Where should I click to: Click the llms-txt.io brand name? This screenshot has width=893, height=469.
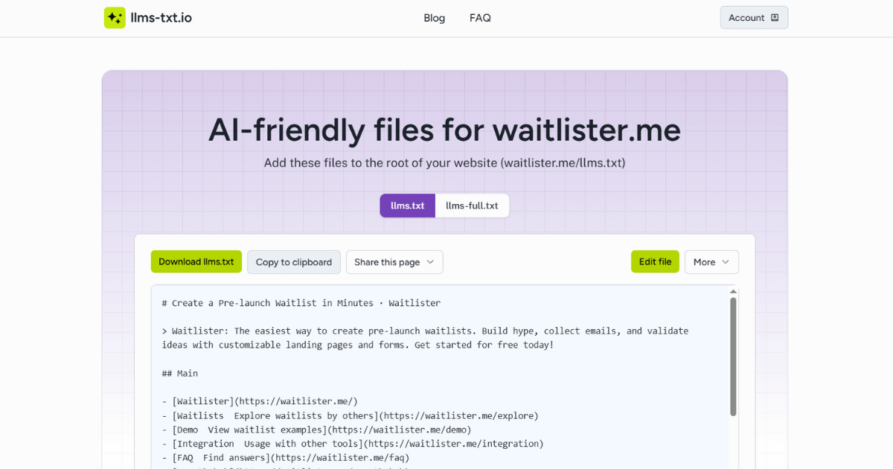[x=161, y=18]
